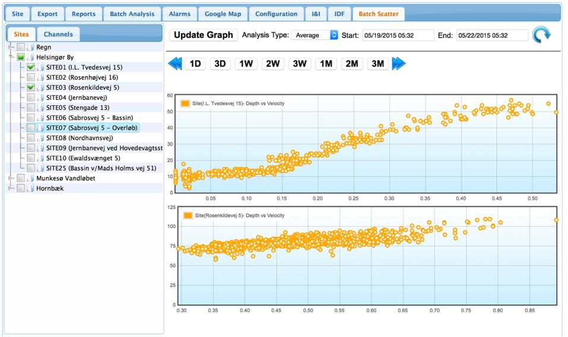Click the circular refresh arrow icon
568x337 pixels.
541,35
